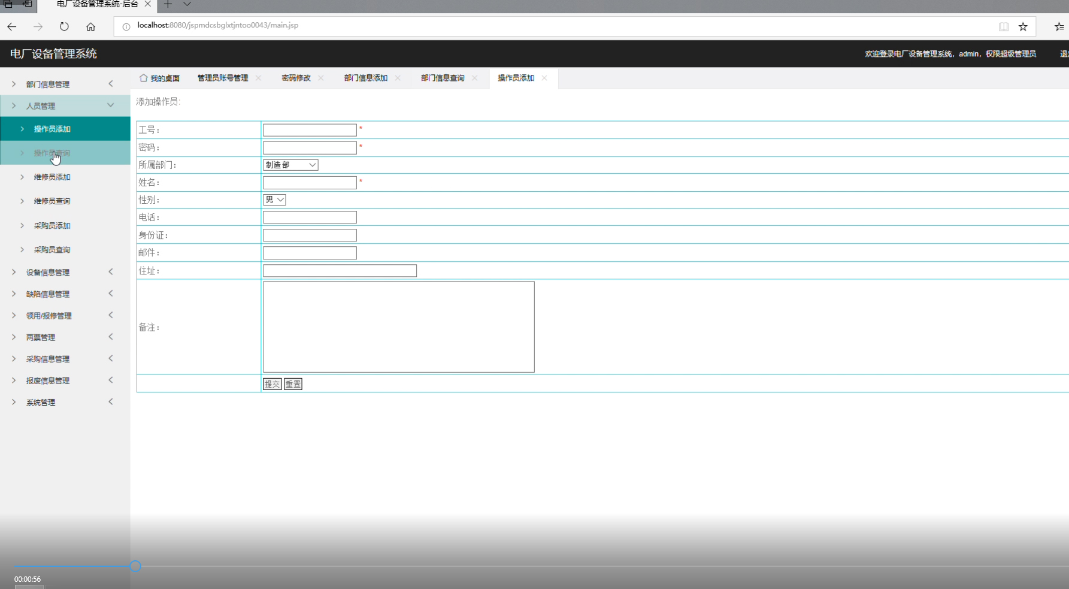
Task: Click the browser address bar URL
Action: [217, 25]
